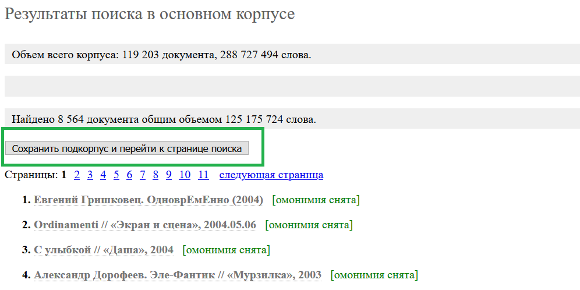Click the Сохранить подкорпус save button
This screenshot has height=290, width=580.
pos(127,148)
